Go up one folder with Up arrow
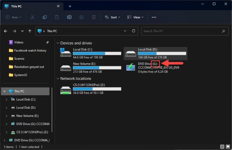This screenshot has height=150, width=232. click(x=30, y=31)
